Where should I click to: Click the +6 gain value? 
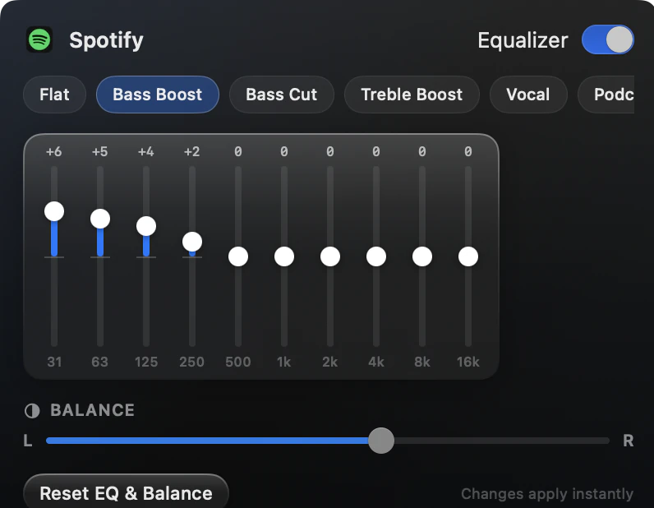tap(53, 151)
